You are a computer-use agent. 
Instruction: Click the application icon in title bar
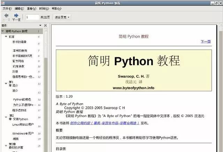(x=3, y=3)
